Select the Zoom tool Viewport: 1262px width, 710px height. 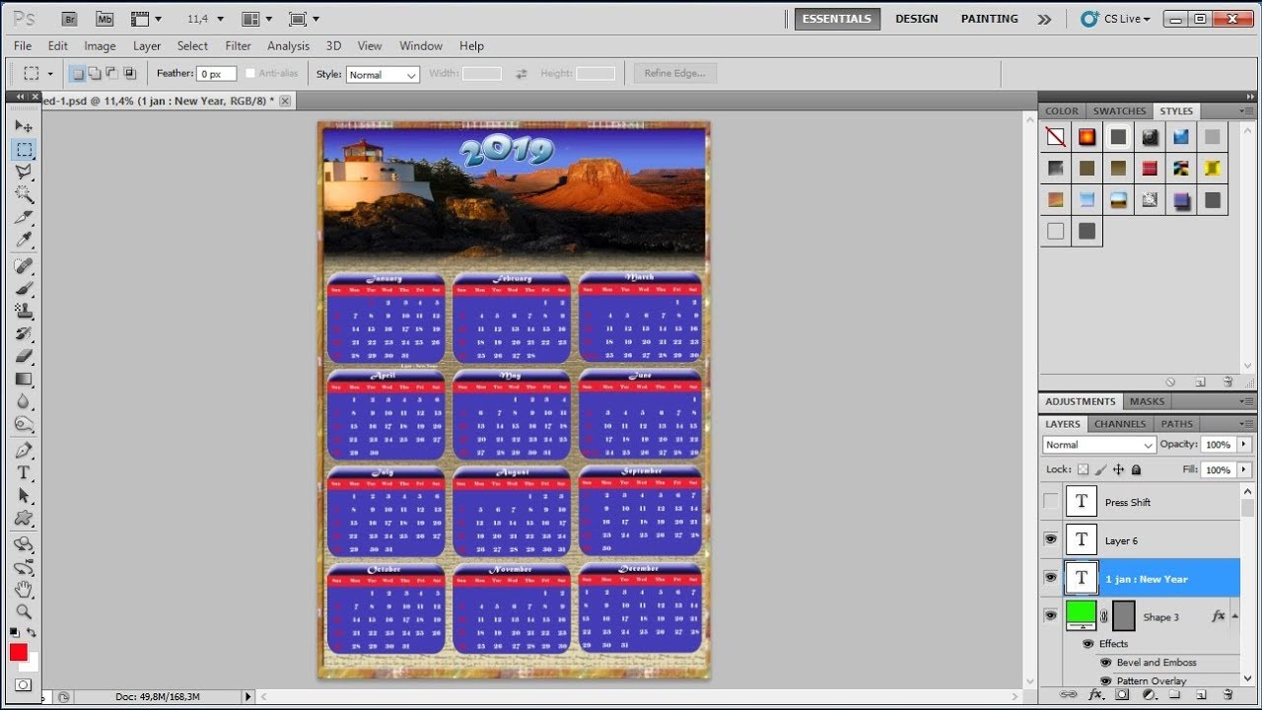click(x=24, y=612)
